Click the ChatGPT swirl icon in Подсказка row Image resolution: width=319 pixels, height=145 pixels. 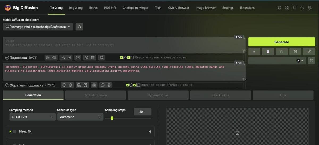[101, 57]
